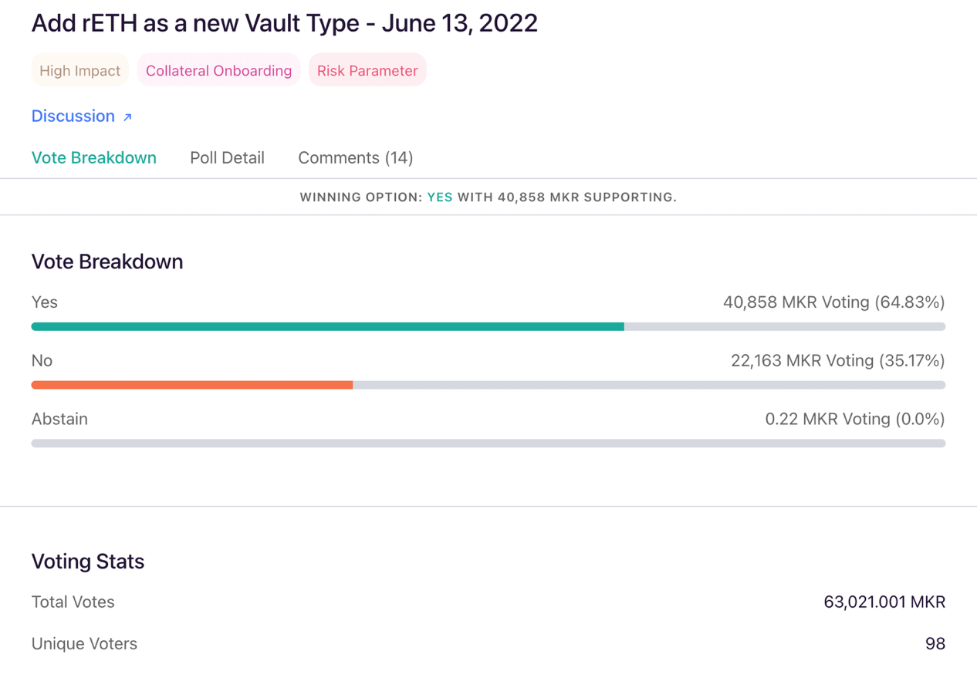Switch to the Vote Breakdown tab
The height and width of the screenshot is (678, 977).
pyautogui.click(x=94, y=158)
